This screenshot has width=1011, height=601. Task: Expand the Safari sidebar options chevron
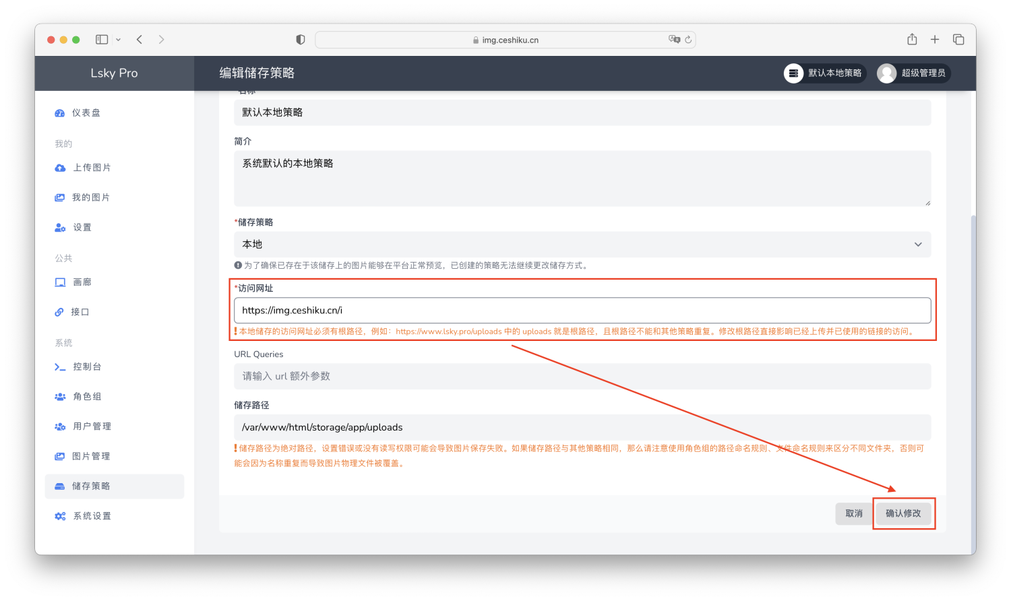(x=119, y=40)
